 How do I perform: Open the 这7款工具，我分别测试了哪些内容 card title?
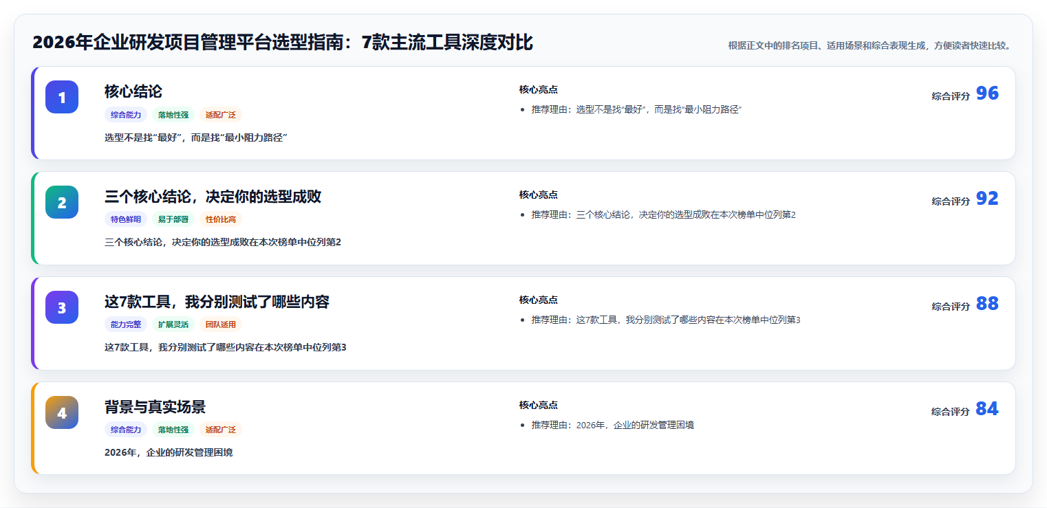[x=217, y=302]
